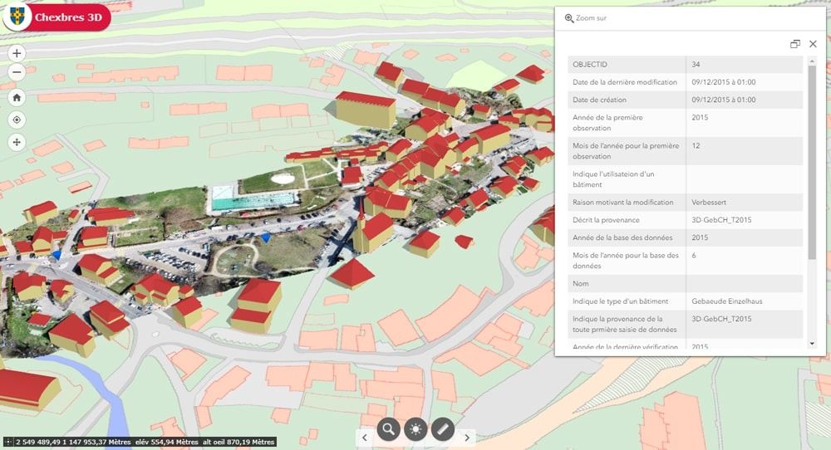This screenshot has width=831, height=450.
Task: Show previous widgets with left arrow
Action: point(364,438)
